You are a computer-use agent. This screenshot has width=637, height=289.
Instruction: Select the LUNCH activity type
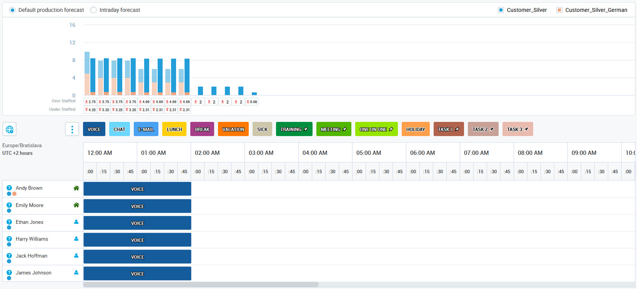174,129
